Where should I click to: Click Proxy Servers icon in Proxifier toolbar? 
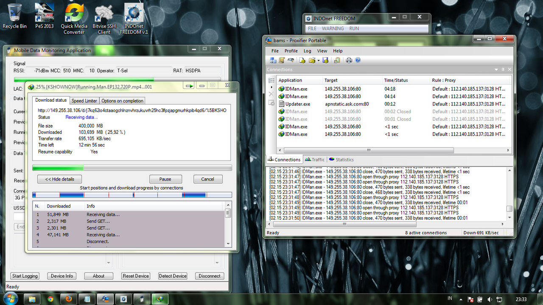273,60
